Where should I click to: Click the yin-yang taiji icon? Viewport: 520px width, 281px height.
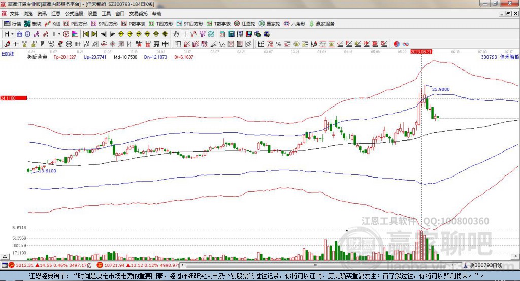tap(397, 44)
